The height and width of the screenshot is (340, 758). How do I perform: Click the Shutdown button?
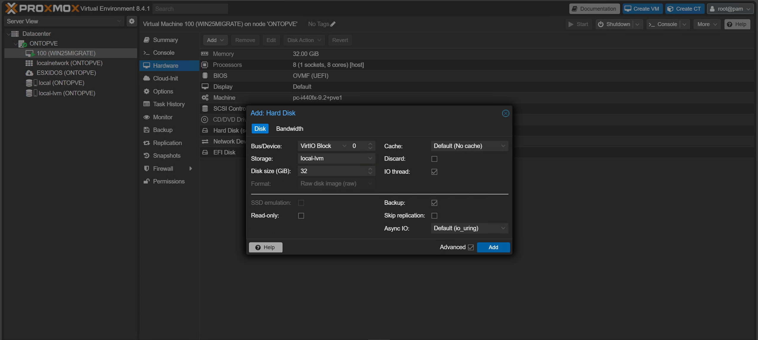(614, 24)
